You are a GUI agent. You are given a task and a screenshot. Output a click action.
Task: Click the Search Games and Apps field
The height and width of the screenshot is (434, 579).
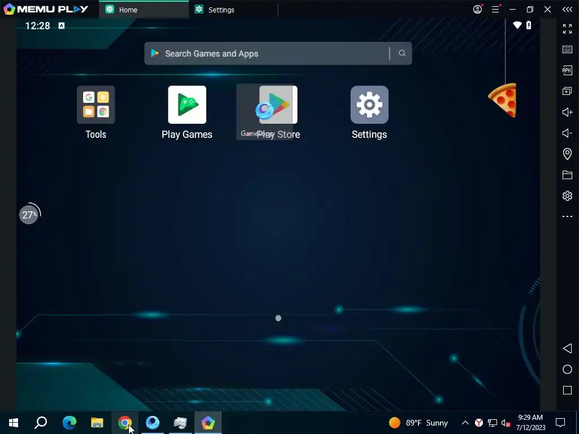click(278, 54)
